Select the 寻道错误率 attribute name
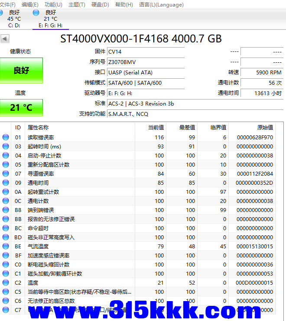Image resolution: width=286 pixels, height=321 pixels. coord(41,174)
